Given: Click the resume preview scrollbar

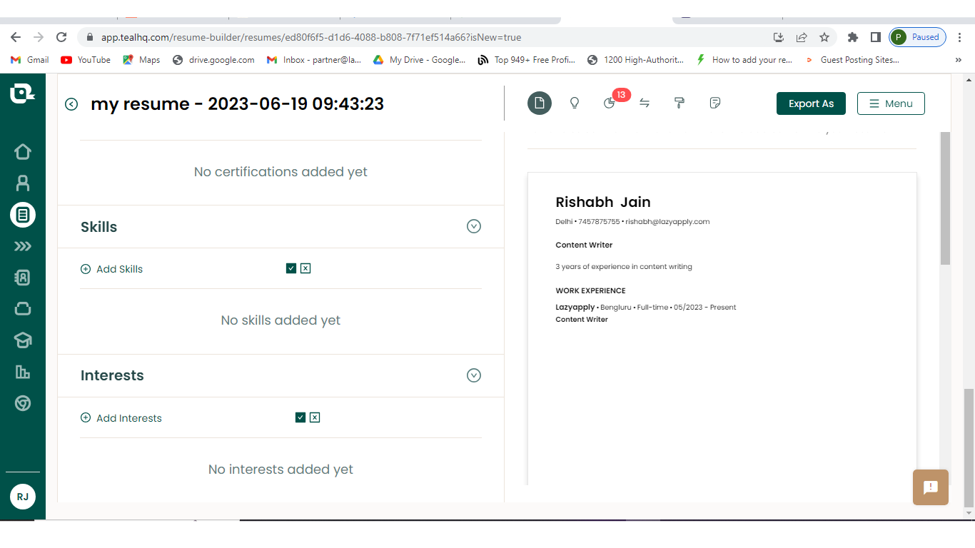Looking at the screenshot, I should coord(945,198).
